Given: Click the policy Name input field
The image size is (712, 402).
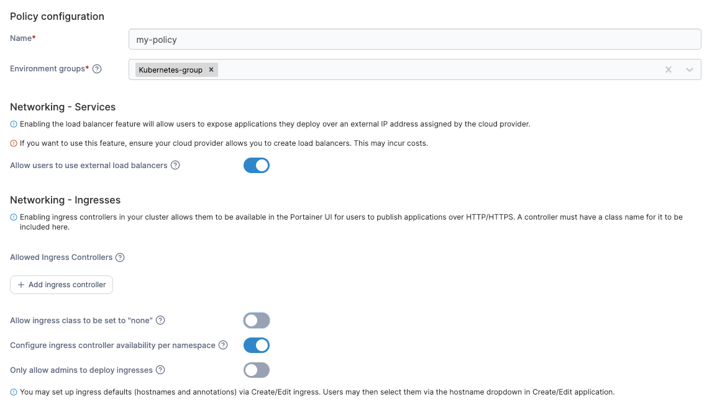Looking at the screenshot, I should point(414,40).
